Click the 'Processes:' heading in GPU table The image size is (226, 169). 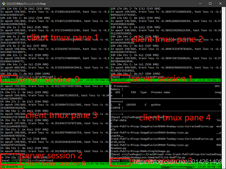coord(122,86)
